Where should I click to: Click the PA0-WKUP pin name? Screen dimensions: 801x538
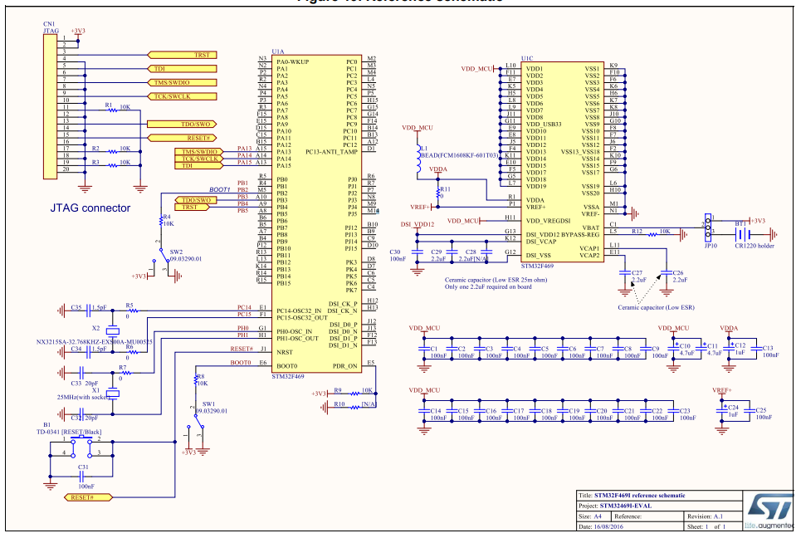click(x=293, y=61)
